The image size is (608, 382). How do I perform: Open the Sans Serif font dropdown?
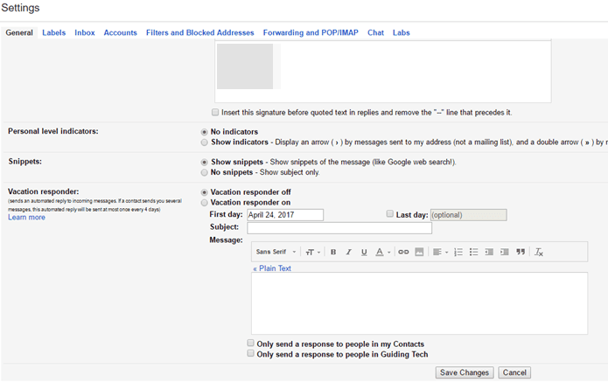(x=276, y=252)
